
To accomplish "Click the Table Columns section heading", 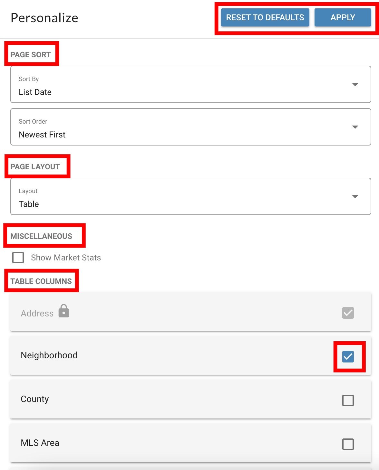I will point(41,281).
